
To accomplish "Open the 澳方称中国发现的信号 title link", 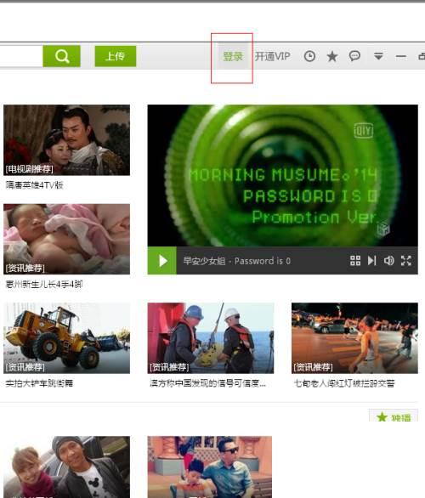I will coord(207,383).
